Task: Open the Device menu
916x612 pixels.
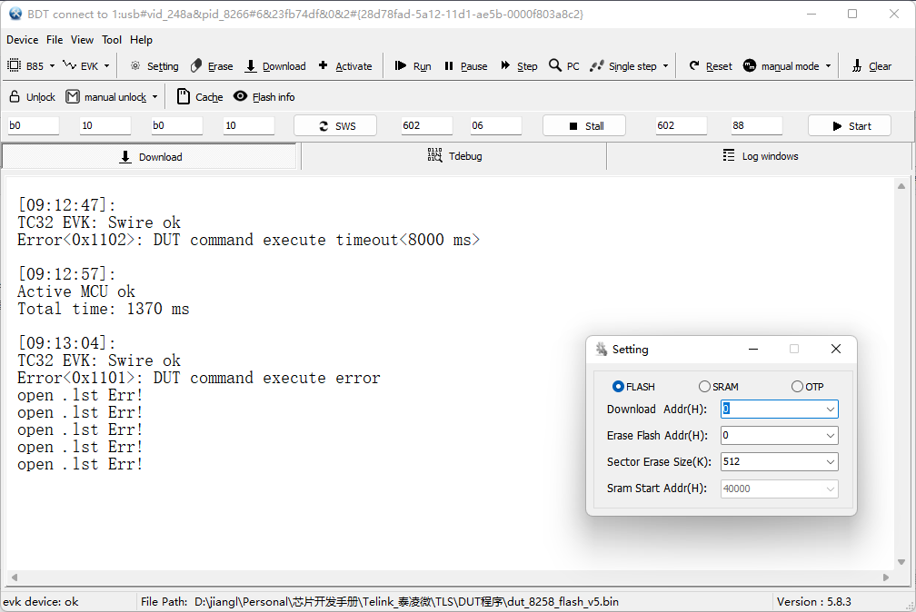Action: pyautogui.click(x=22, y=40)
